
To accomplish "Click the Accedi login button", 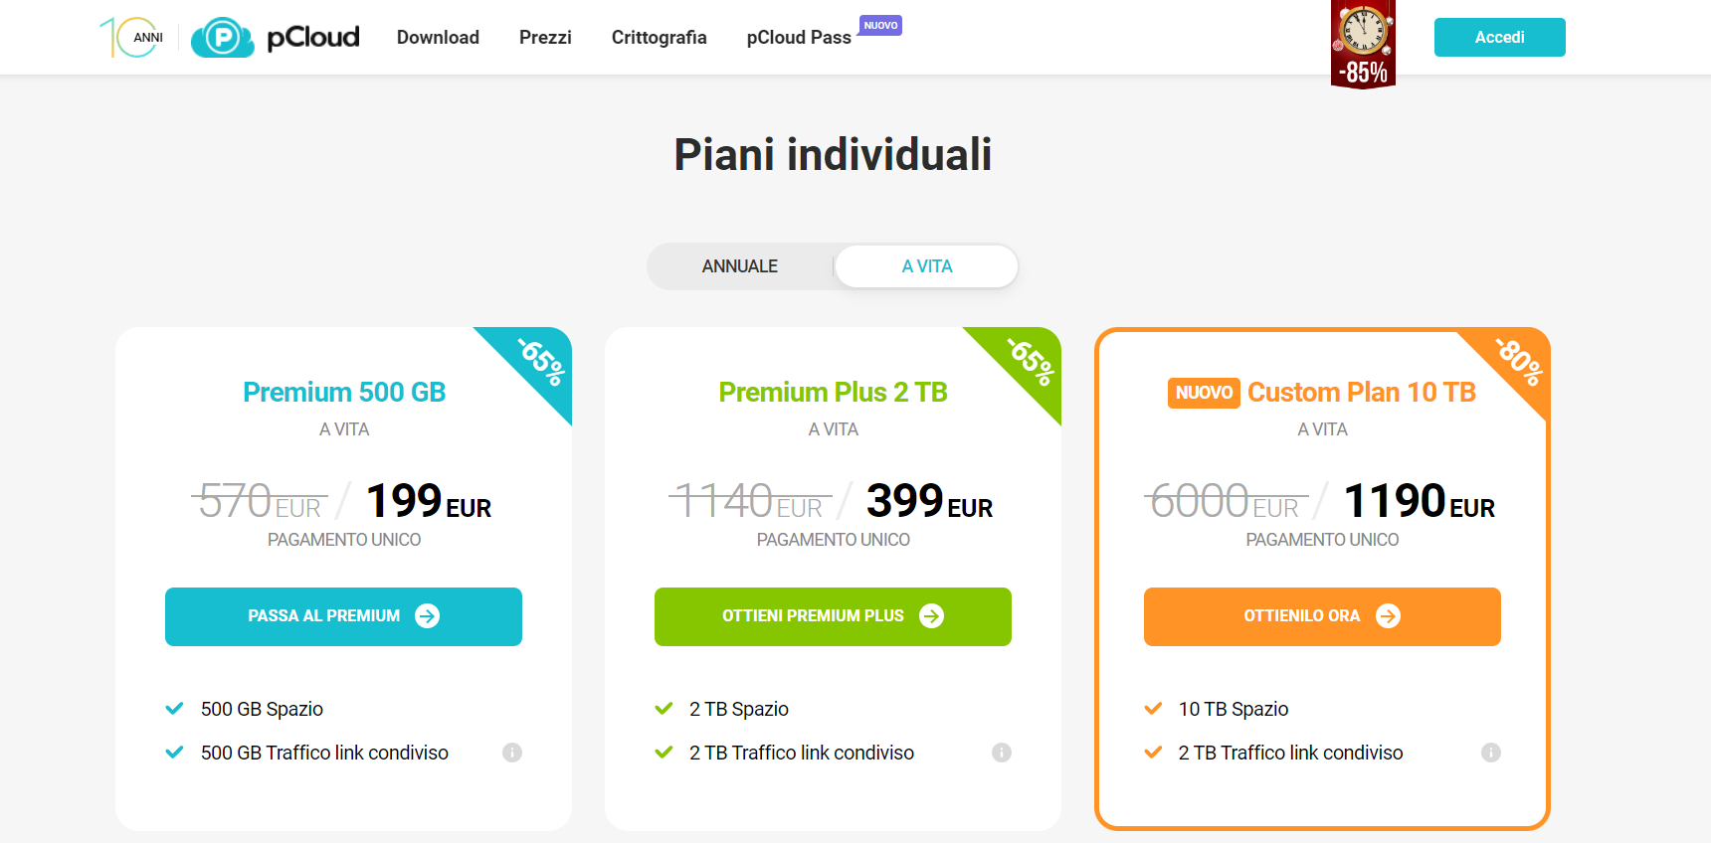I will tap(1499, 38).
